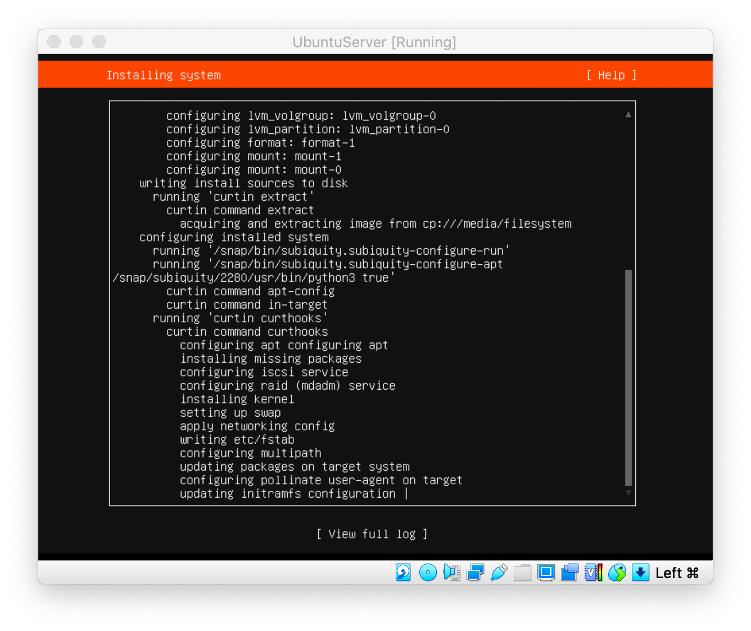
Task: Click the 'Installing system' header text
Action: tap(164, 75)
